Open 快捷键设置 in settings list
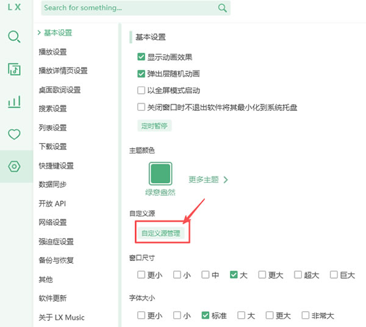This screenshot has width=366, height=327. coord(56,166)
